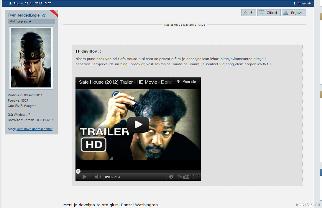The height and width of the screenshot is (208, 322).
Task: Click the AMF pripravnik rank label
Action: pyautogui.click(x=21, y=21)
